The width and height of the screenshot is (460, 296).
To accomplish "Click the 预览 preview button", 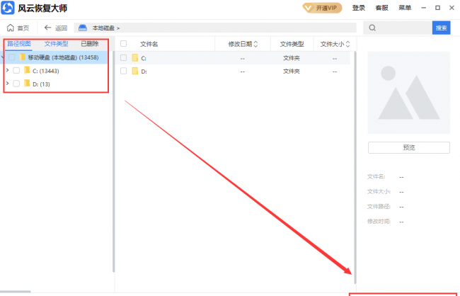I will pyautogui.click(x=409, y=147).
